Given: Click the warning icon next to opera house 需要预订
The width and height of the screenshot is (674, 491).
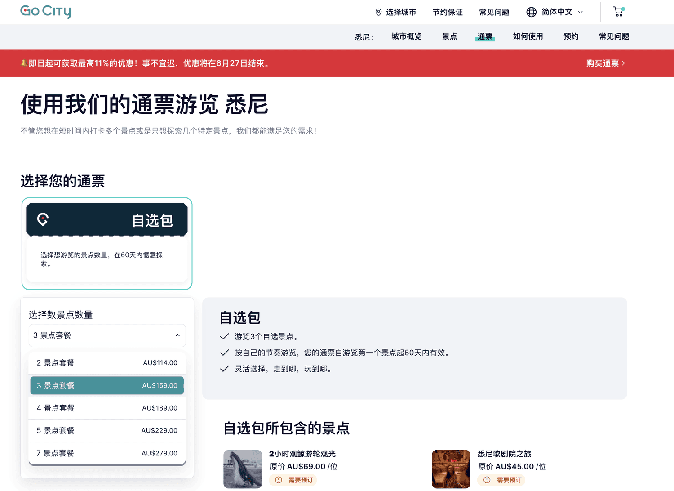Looking at the screenshot, I should click(487, 480).
